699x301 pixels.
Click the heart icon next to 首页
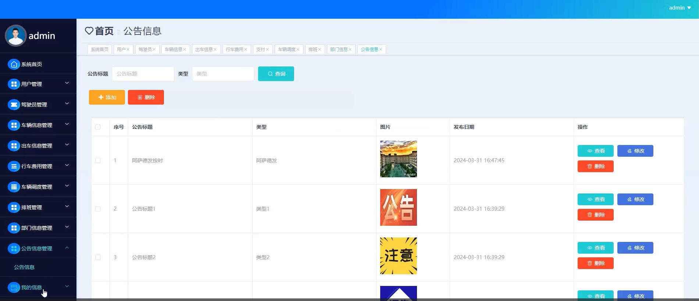click(x=89, y=31)
